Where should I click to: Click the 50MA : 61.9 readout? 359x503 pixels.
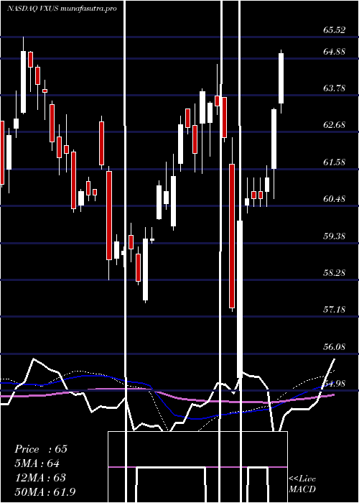point(45,492)
